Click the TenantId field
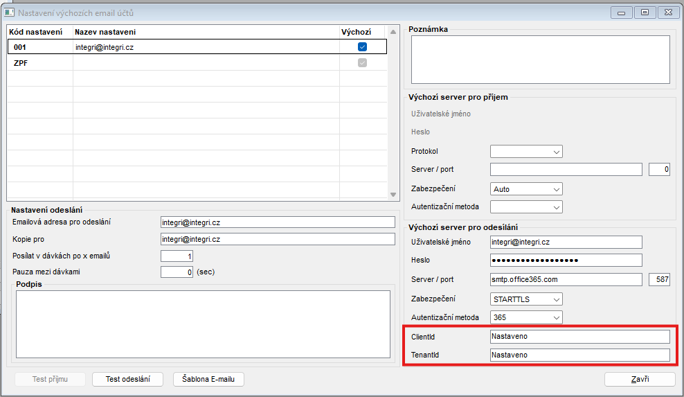The width and height of the screenshot is (684, 397). (580, 355)
